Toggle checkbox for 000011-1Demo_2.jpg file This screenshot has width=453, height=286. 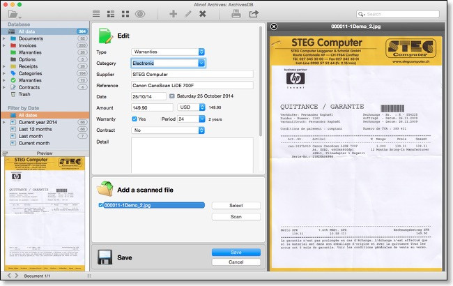click(100, 205)
